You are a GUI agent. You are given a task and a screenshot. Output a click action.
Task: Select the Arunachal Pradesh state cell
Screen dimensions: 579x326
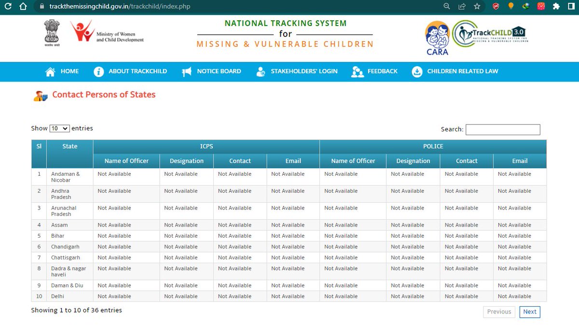[x=70, y=211]
